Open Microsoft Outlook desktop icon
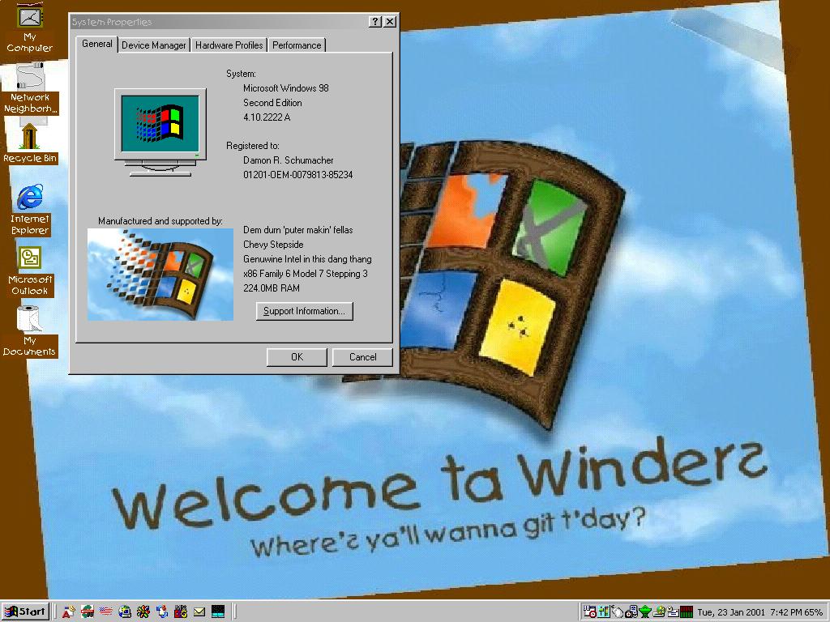This screenshot has height=622, width=830. [x=30, y=258]
